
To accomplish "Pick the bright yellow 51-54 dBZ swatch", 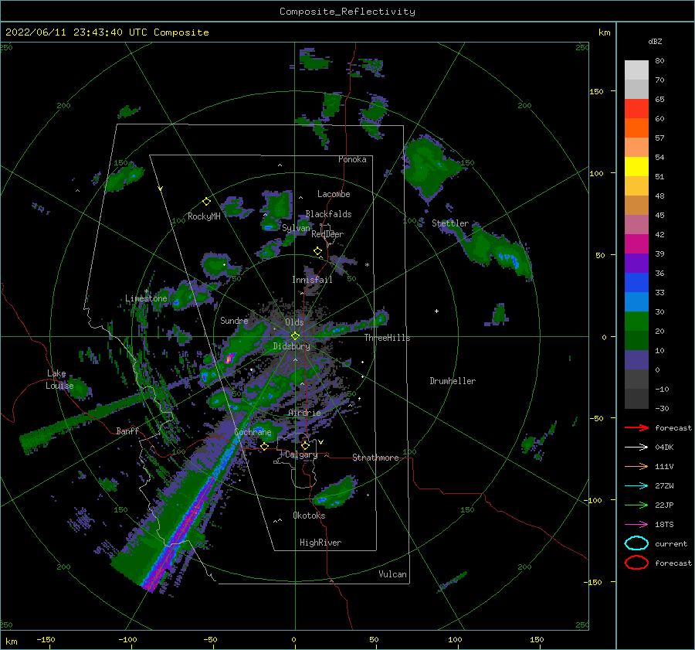I will tap(636, 167).
